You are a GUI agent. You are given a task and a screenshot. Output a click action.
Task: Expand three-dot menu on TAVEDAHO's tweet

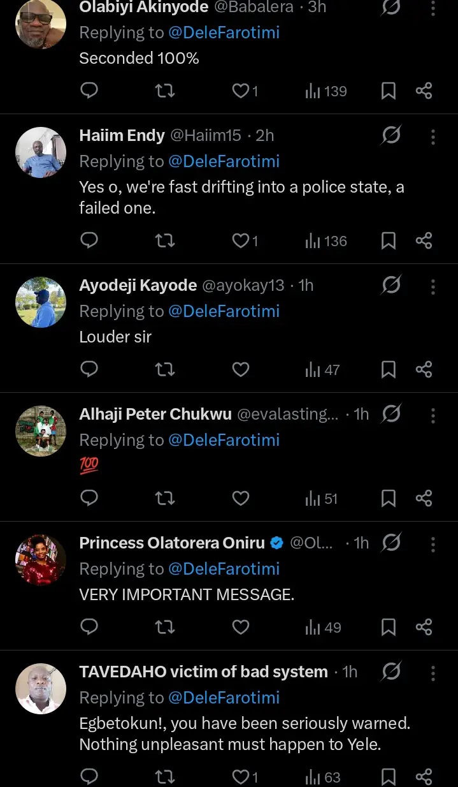click(433, 672)
